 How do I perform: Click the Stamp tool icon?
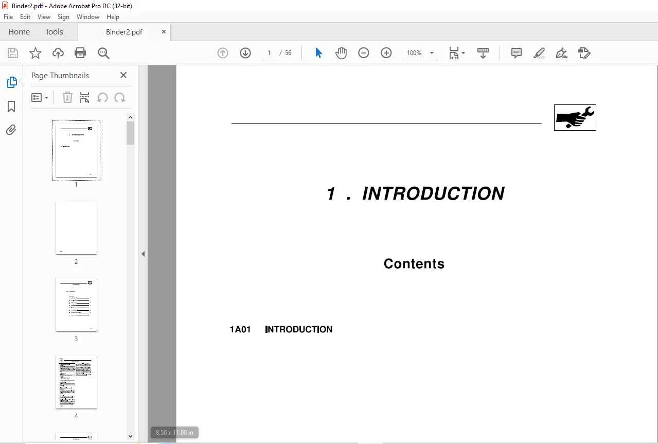584,53
